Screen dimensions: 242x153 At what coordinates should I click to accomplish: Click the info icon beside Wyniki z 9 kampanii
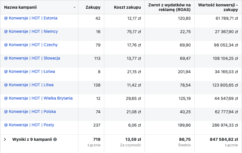point(55,139)
